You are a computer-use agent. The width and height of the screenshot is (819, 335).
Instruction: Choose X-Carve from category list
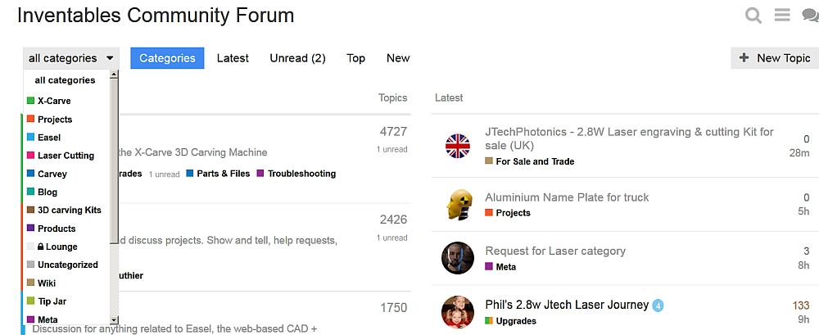coord(54,101)
